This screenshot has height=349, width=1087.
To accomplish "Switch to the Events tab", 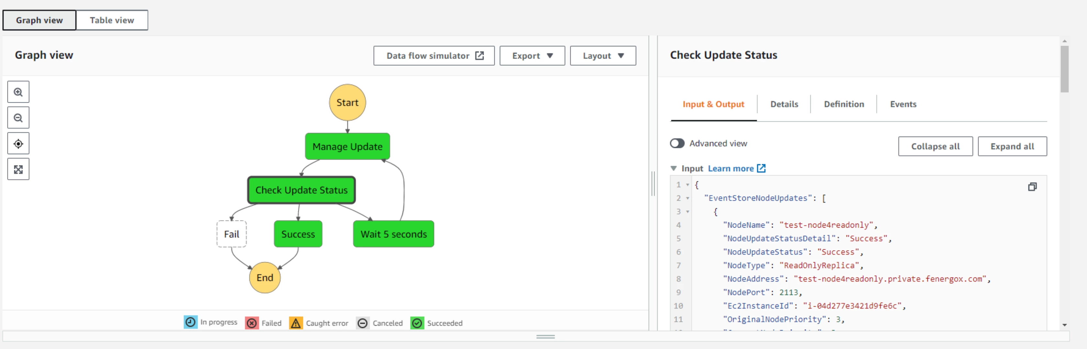I will point(903,104).
